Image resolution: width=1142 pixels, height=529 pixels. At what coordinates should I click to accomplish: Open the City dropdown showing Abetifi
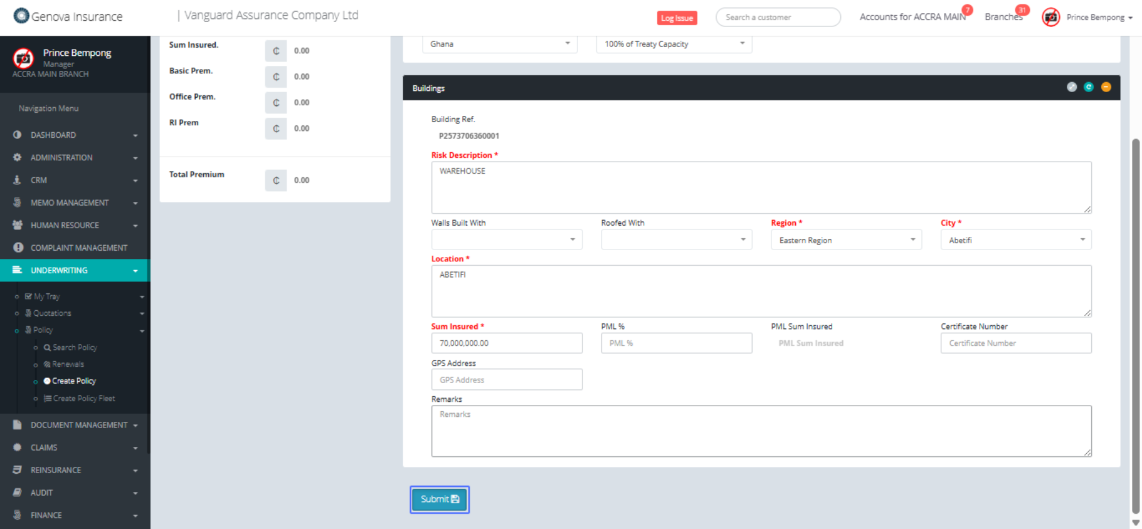tap(1015, 240)
